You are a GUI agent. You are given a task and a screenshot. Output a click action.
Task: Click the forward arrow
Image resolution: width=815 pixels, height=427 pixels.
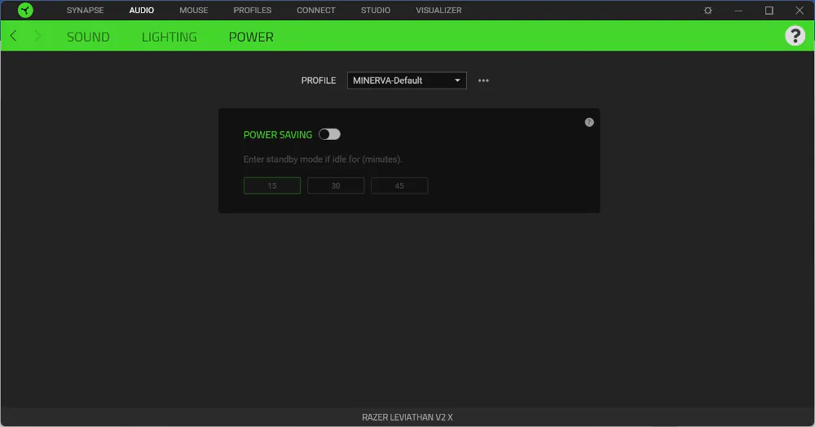tap(37, 36)
